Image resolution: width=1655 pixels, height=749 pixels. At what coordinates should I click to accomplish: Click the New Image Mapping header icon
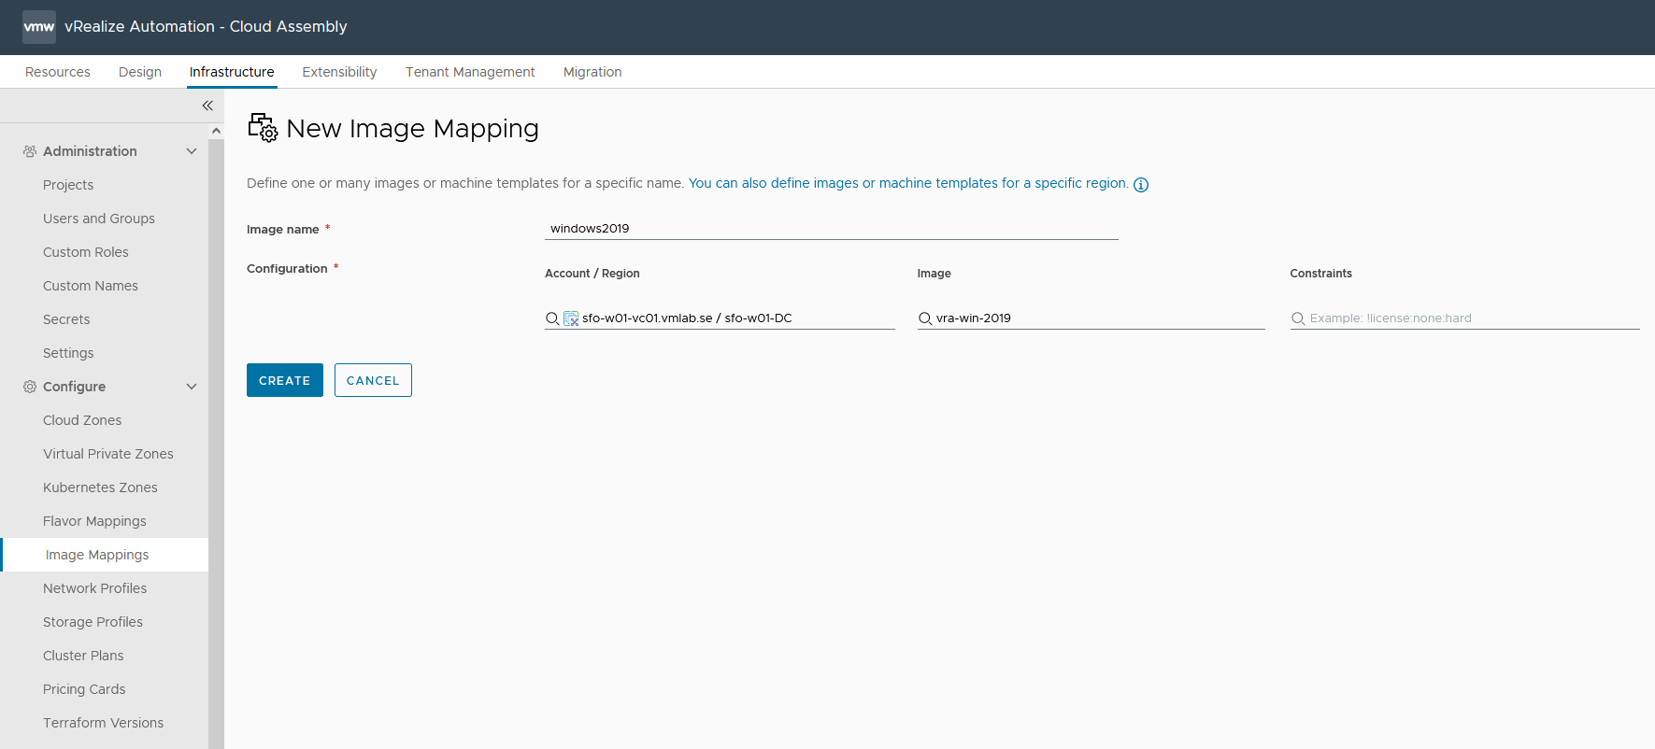(x=263, y=128)
